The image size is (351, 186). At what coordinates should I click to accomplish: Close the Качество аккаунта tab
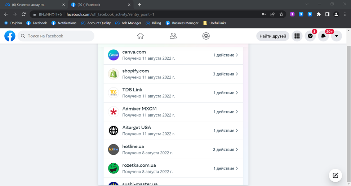[63, 5]
